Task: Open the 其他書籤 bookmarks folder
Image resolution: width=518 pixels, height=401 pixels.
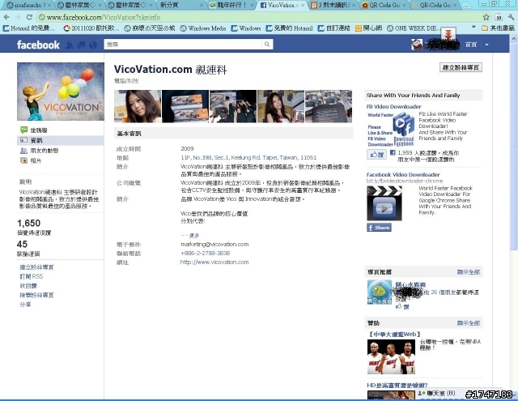Action: click(x=498, y=28)
